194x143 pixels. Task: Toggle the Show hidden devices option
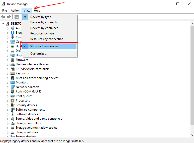[50, 46]
